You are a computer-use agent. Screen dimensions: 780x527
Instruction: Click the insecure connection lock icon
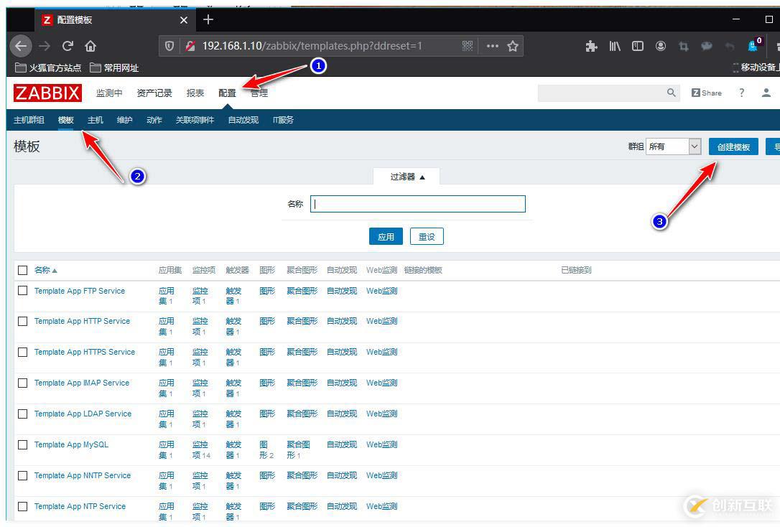tap(190, 46)
